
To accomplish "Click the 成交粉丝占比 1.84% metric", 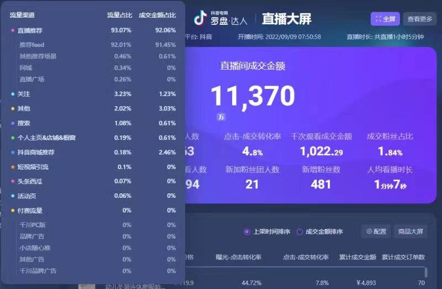I will point(390,144).
